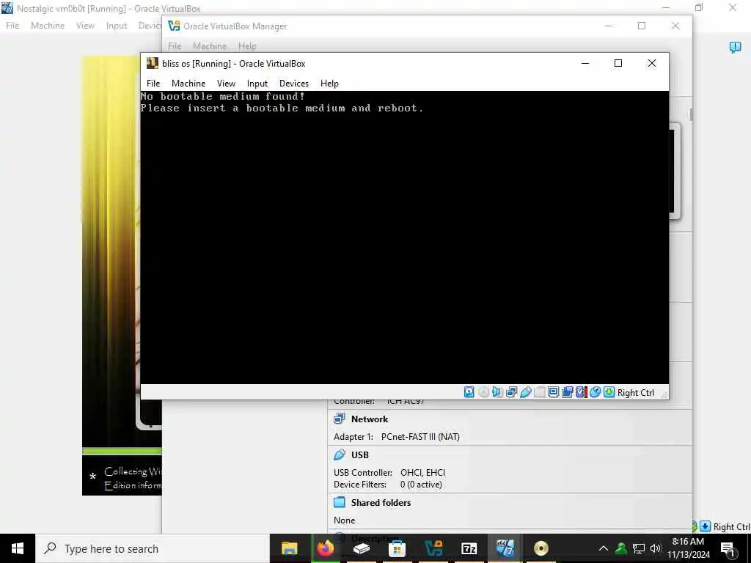Click Right Ctrl host key label in bliss os

(636, 393)
